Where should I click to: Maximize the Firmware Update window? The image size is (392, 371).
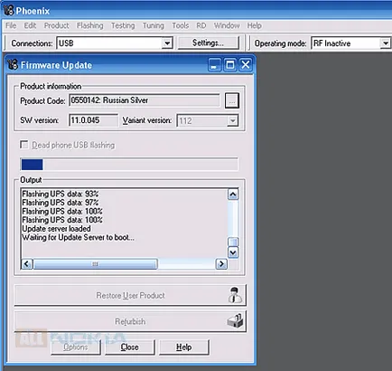point(230,65)
